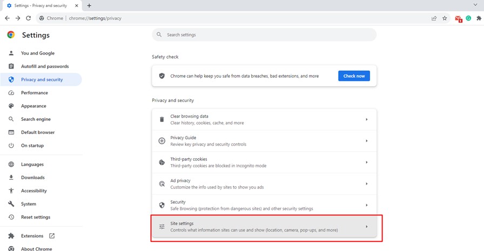Viewport: 484px width, 251px height.
Task: Open the Autofill and passwords section
Action: pyautogui.click(x=44, y=66)
